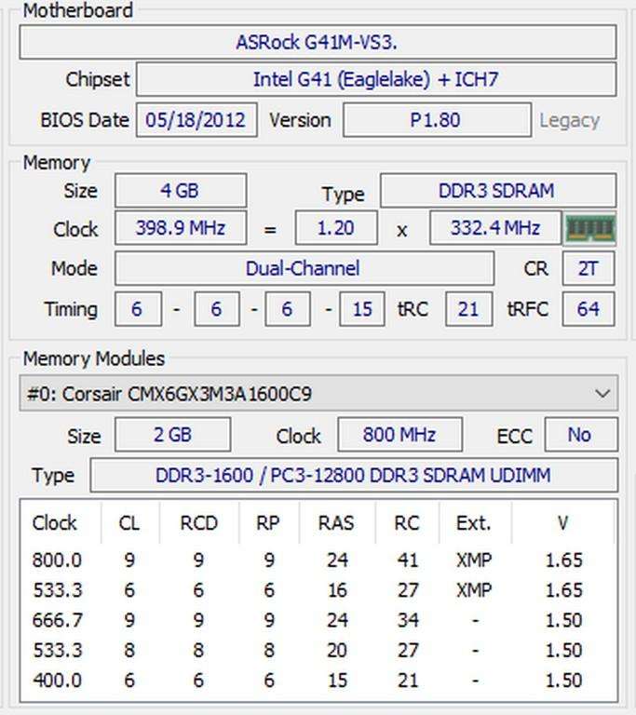
Task: Select the ECC value No
Action: (x=581, y=435)
